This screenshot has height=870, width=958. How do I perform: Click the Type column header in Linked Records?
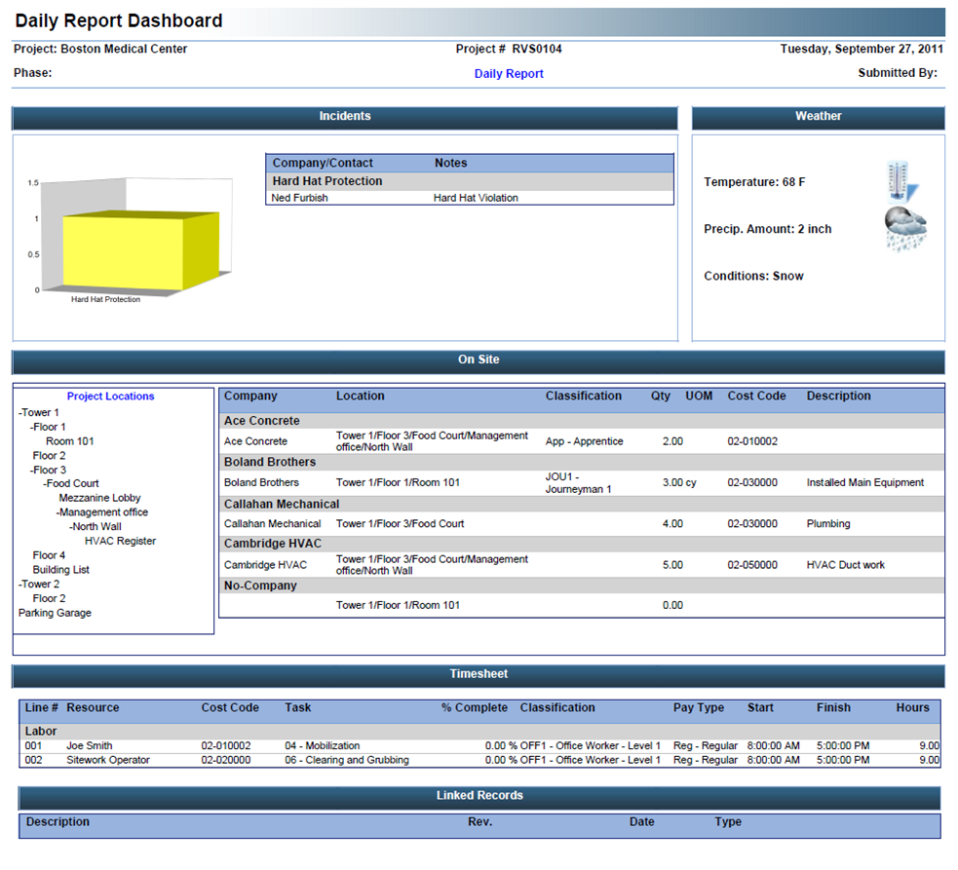pos(728,821)
